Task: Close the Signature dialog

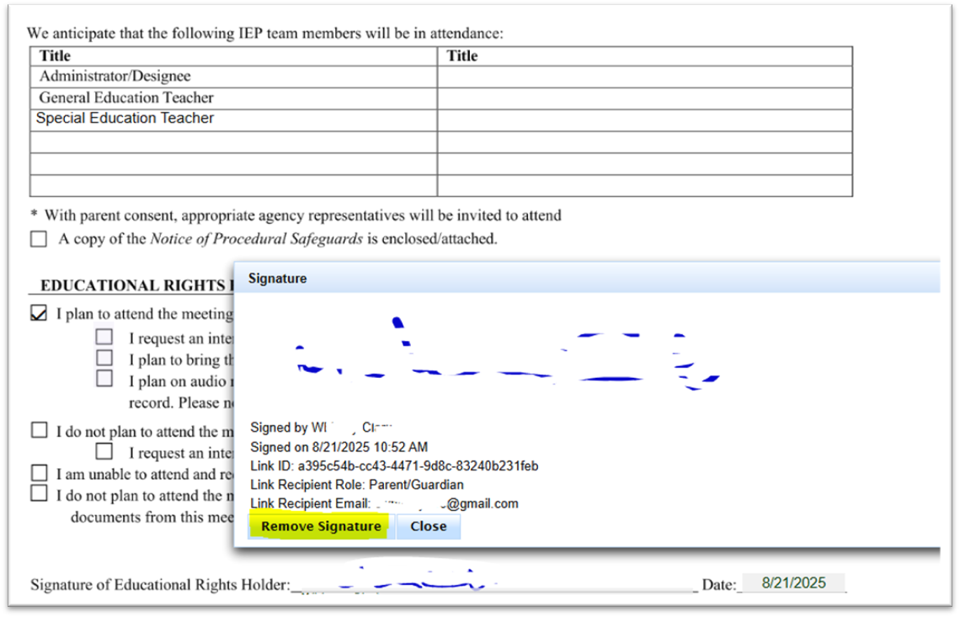Action: point(428,526)
